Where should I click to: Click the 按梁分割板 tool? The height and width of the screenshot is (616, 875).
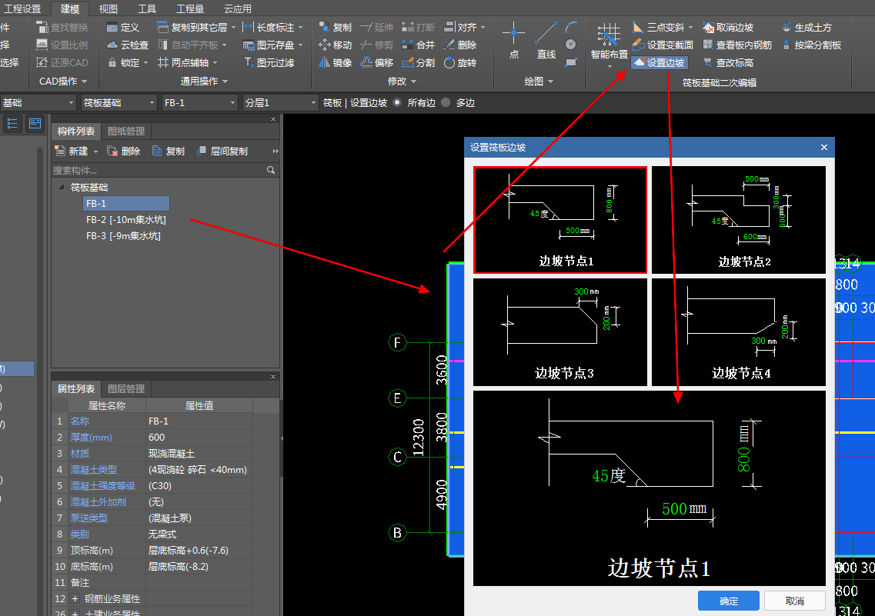click(x=811, y=45)
